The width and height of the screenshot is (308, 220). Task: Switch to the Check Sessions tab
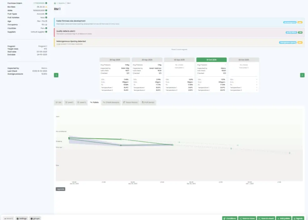click(111, 102)
